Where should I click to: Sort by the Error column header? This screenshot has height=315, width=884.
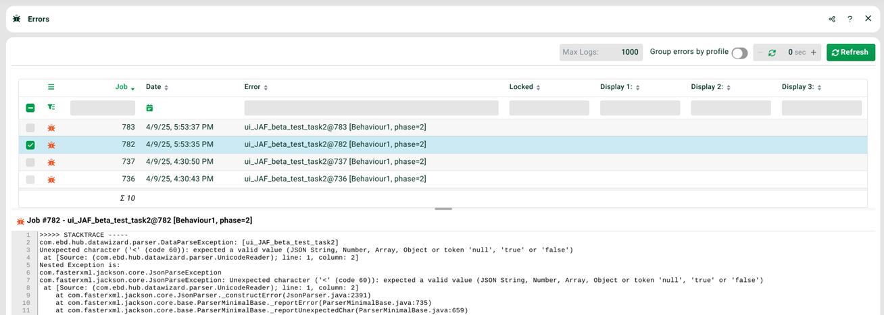point(256,87)
